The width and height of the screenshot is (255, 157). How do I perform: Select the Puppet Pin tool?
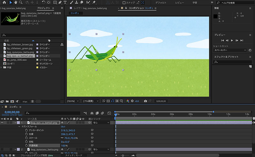94,3
